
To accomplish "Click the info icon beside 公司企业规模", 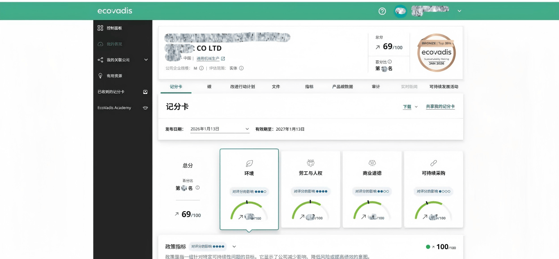I will pyautogui.click(x=201, y=68).
